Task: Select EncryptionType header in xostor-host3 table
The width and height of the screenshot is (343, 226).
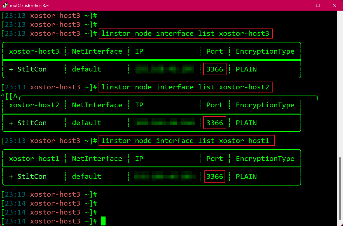Action: (265, 51)
